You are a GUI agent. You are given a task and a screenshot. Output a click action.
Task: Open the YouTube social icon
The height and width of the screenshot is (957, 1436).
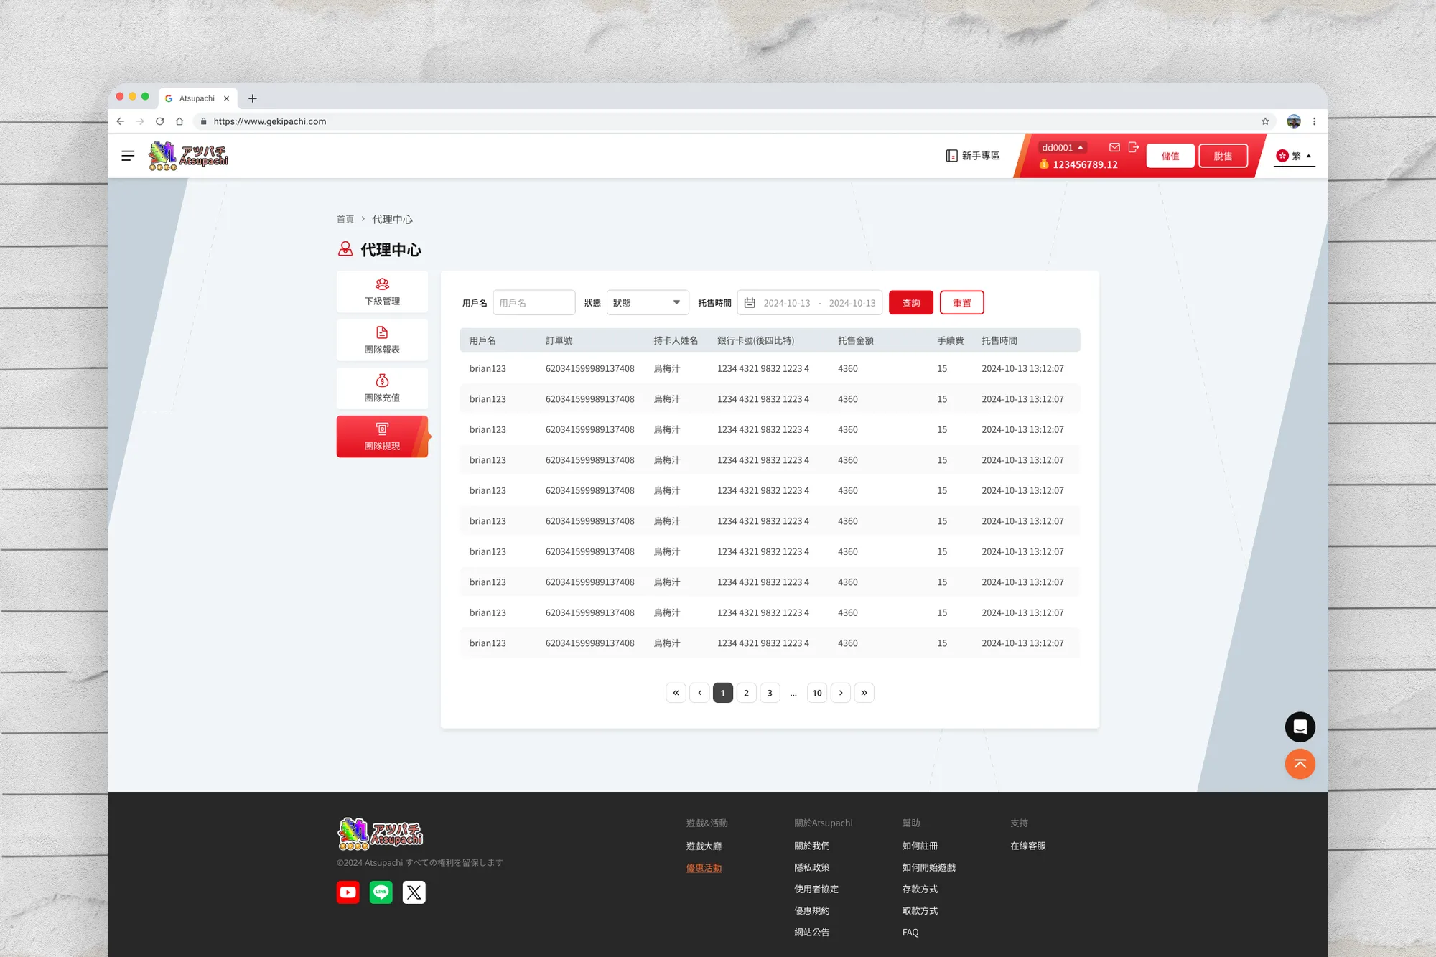348,892
